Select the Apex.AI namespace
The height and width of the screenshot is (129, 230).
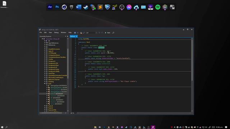[51, 51]
